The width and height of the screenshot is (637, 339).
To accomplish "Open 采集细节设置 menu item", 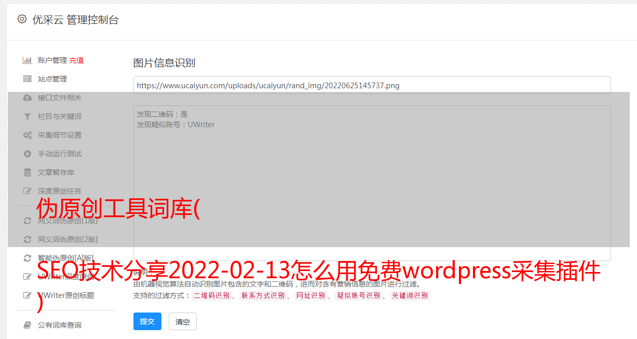I will pos(60,135).
